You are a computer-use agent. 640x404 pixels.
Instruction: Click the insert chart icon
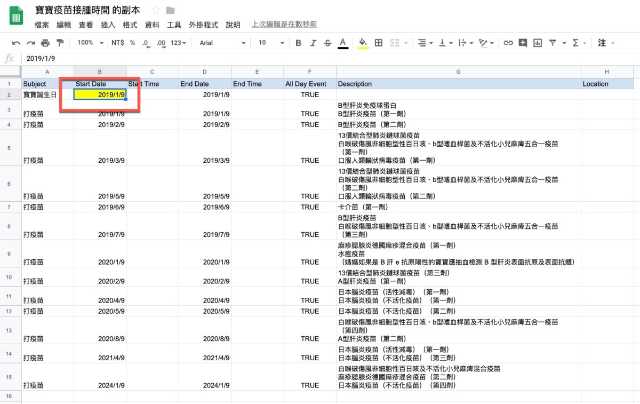point(538,43)
